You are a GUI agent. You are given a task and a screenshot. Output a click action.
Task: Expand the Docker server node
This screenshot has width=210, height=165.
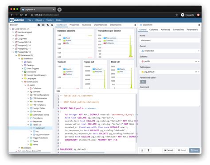(13, 35)
